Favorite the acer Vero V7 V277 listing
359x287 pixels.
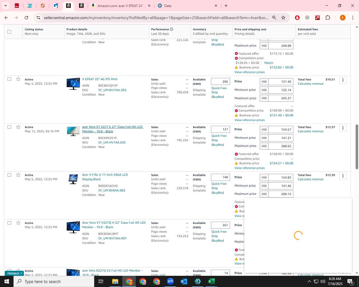(x=18, y=127)
